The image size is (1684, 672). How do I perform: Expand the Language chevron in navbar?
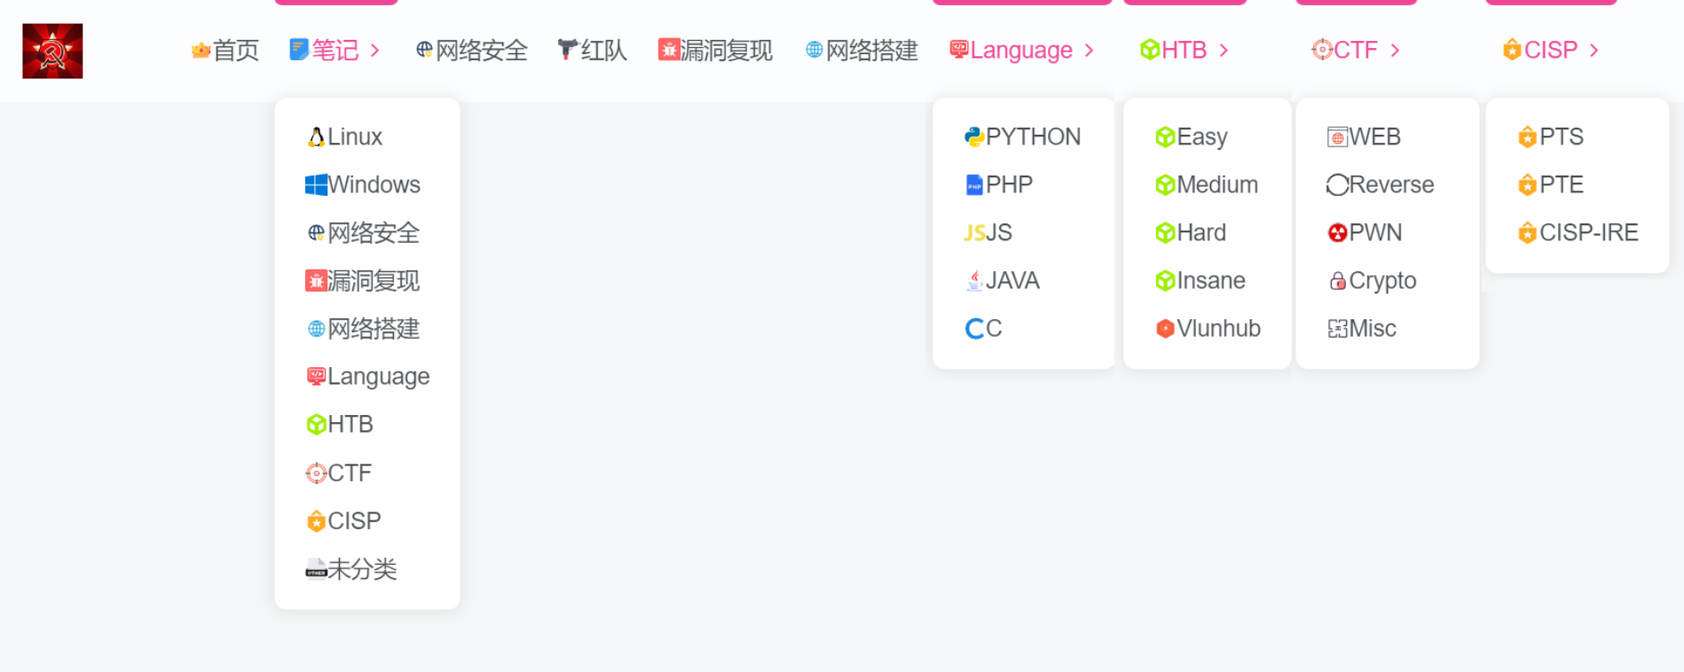click(1089, 51)
